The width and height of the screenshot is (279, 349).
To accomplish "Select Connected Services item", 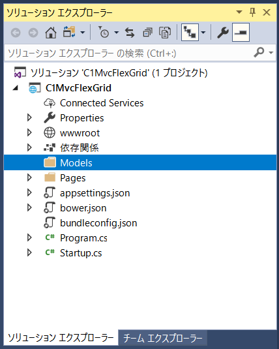I will pyautogui.click(x=102, y=103).
